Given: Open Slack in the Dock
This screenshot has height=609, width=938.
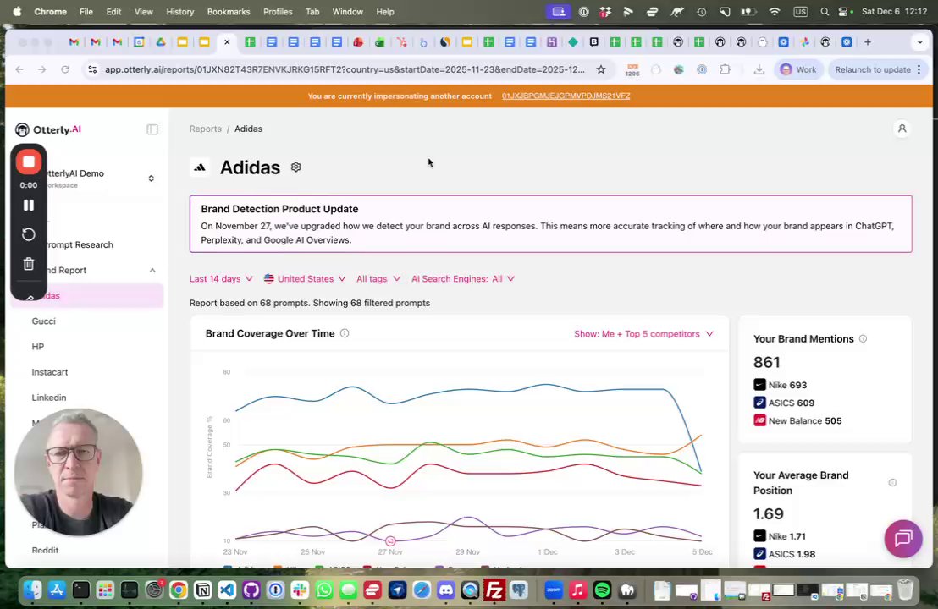Looking at the screenshot, I should (300, 590).
